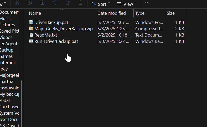
Task: Click the Copy icon in toolbar
Action: click(x=30, y=3)
